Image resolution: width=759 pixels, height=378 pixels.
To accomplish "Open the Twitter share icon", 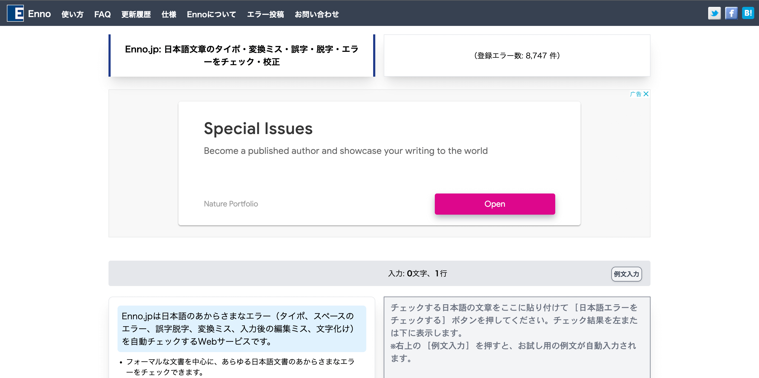I will coord(714,13).
